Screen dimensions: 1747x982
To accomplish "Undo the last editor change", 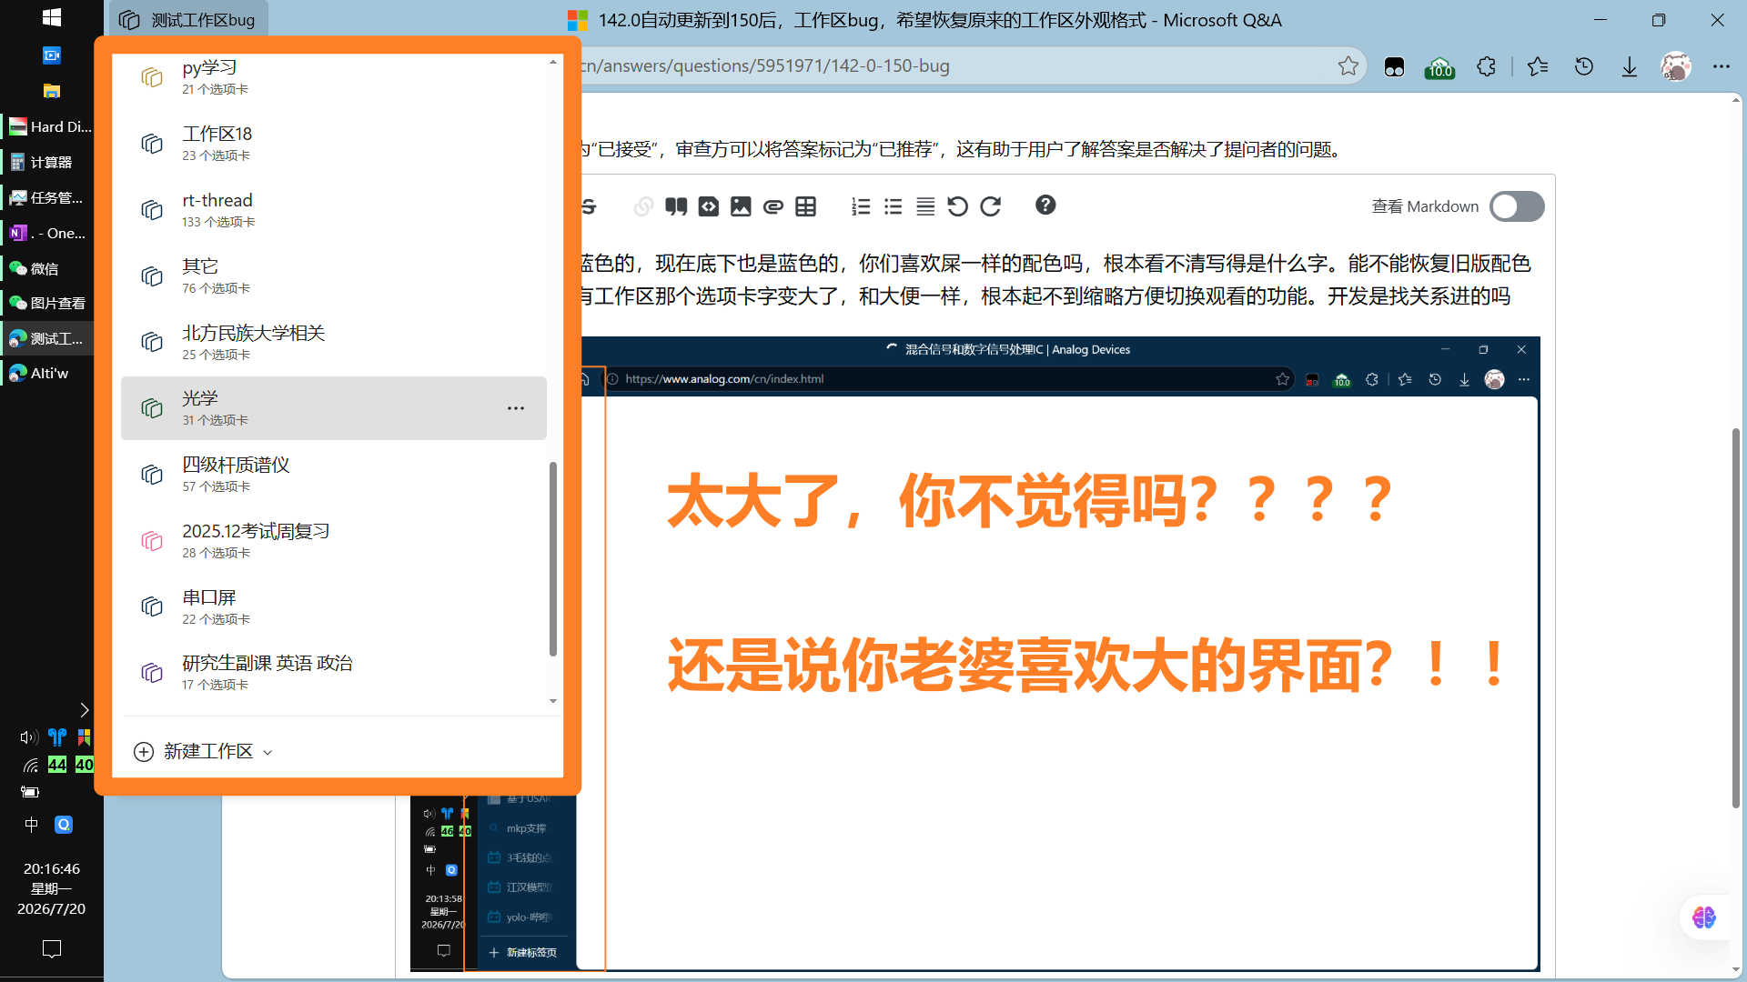I will [957, 206].
